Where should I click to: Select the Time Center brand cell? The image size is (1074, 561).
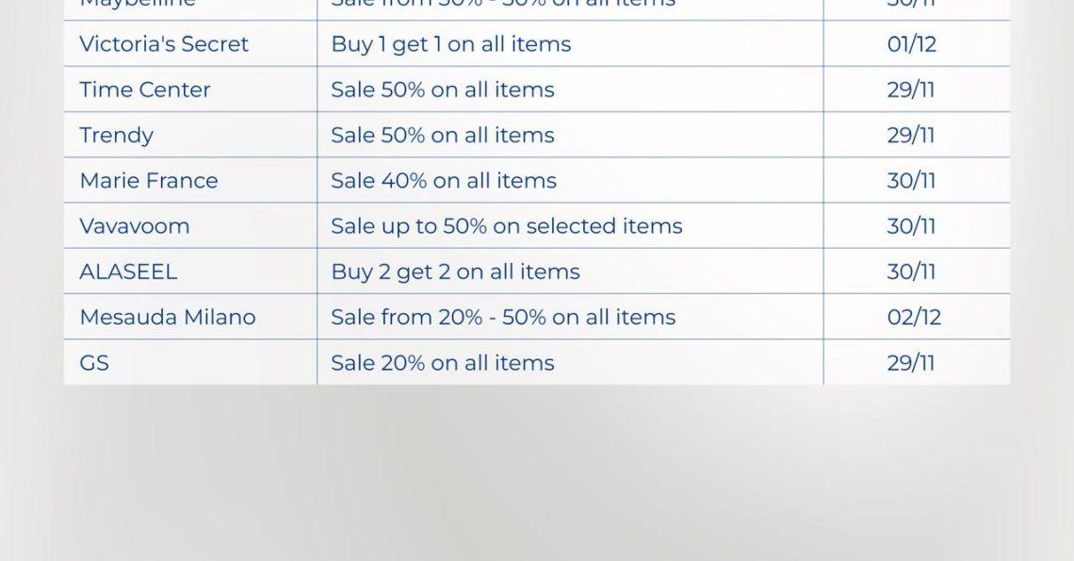point(145,90)
